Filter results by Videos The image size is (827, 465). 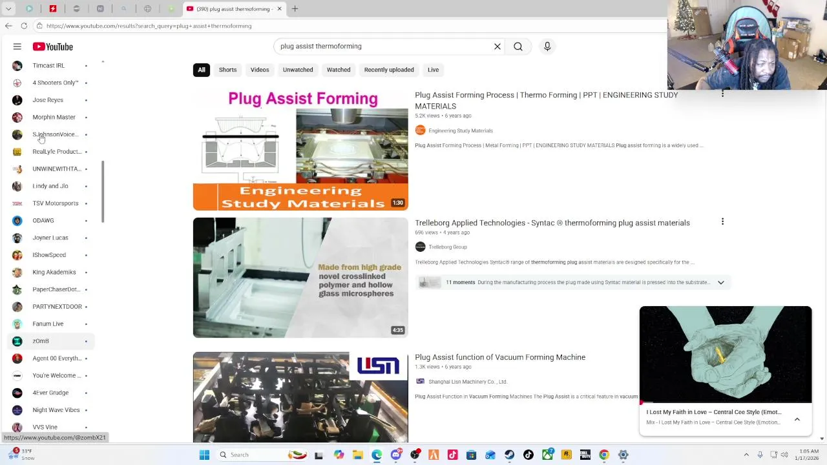[260, 70]
